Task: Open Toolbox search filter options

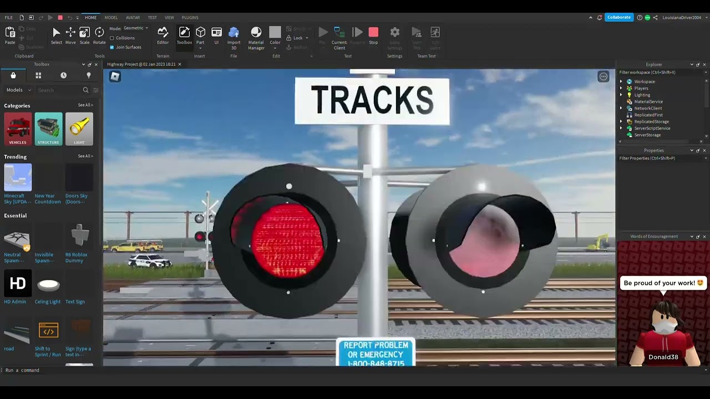Action: click(95, 90)
